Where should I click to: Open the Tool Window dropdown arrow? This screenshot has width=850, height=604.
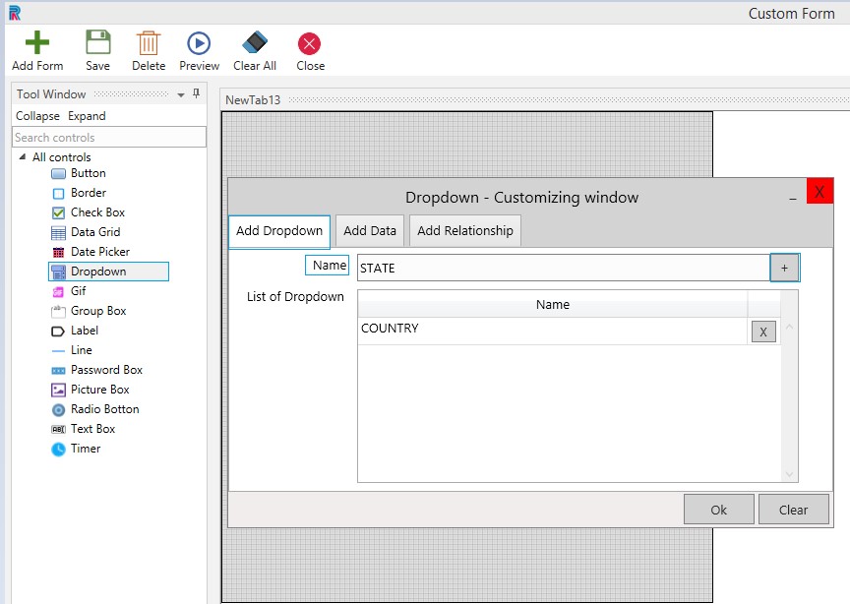click(181, 95)
